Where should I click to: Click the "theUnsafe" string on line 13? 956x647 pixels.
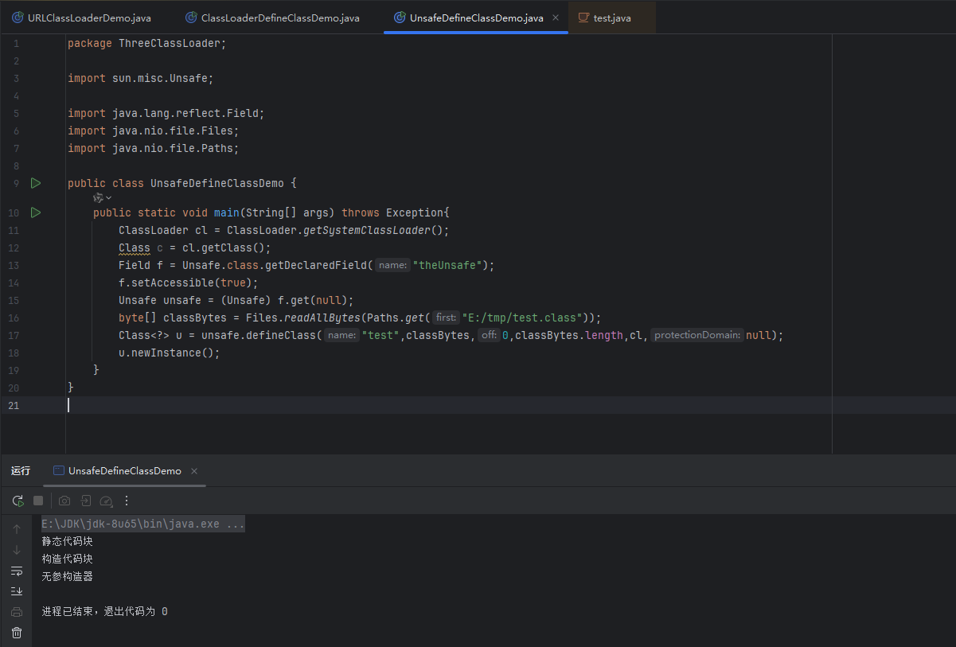pyautogui.click(x=447, y=265)
